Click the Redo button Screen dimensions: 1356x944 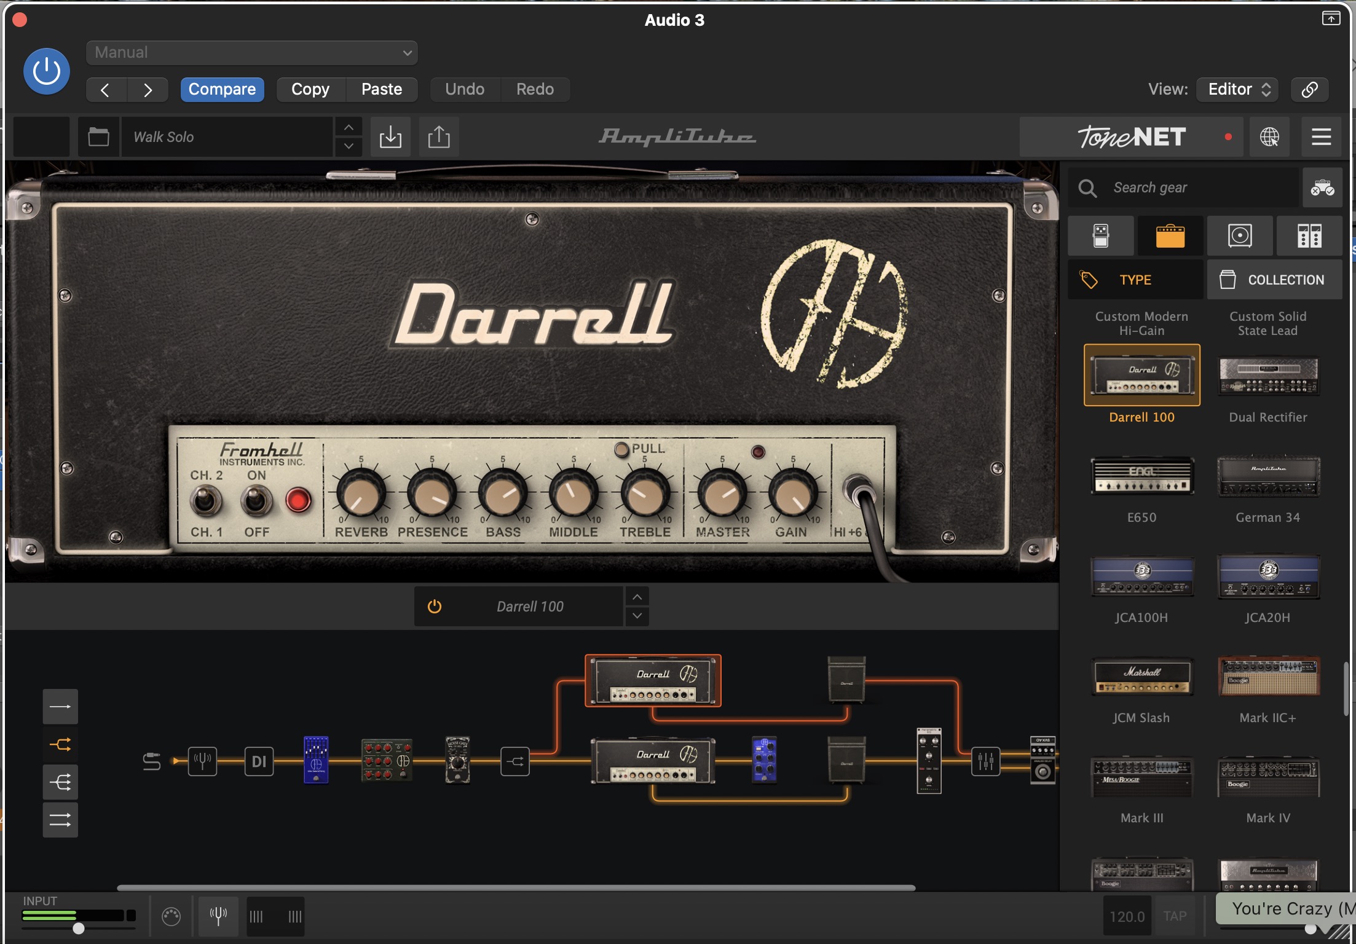tap(535, 90)
